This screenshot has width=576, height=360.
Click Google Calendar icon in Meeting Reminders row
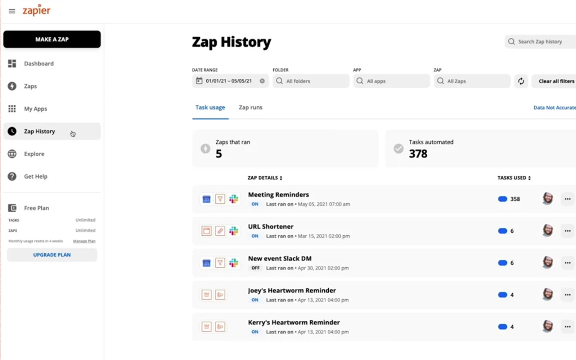click(206, 199)
